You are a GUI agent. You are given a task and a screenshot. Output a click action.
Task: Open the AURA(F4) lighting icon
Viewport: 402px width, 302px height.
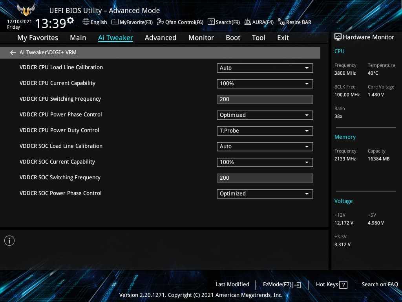coord(247,22)
